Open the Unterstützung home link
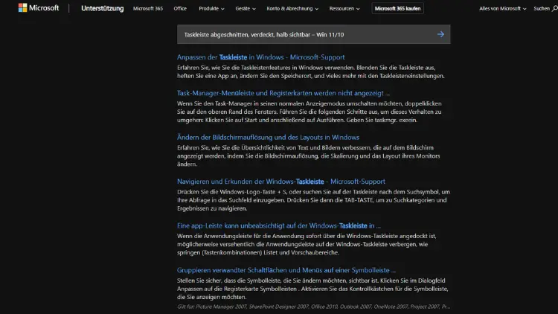 pyautogui.click(x=103, y=8)
